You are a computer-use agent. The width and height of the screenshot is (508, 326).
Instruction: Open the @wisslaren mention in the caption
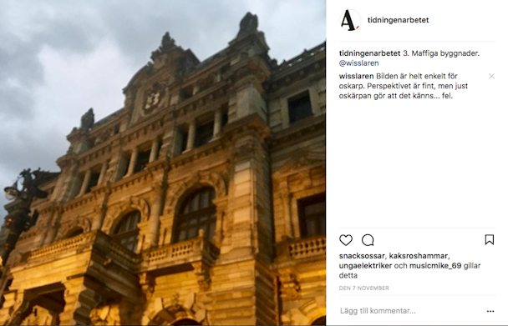point(358,63)
